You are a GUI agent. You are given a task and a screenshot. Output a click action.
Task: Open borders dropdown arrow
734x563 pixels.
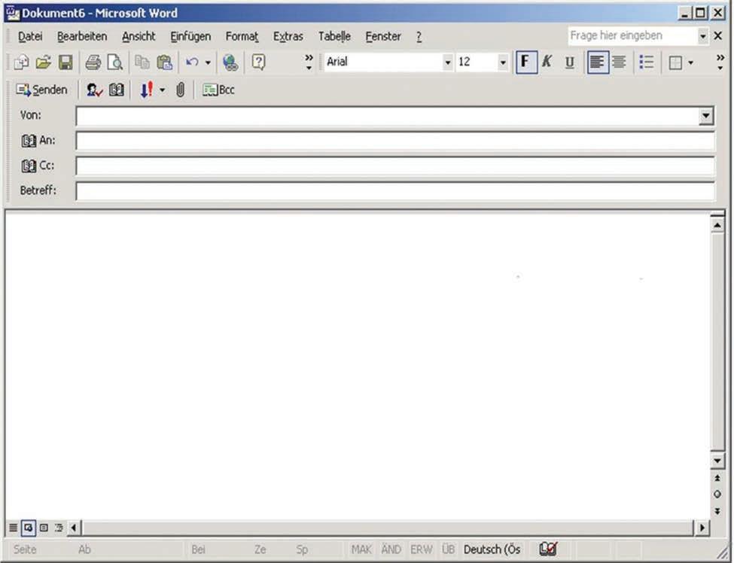(690, 62)
